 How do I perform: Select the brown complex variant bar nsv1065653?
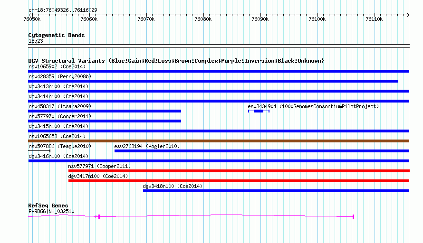pyautogui.click(x=219, y=141)
